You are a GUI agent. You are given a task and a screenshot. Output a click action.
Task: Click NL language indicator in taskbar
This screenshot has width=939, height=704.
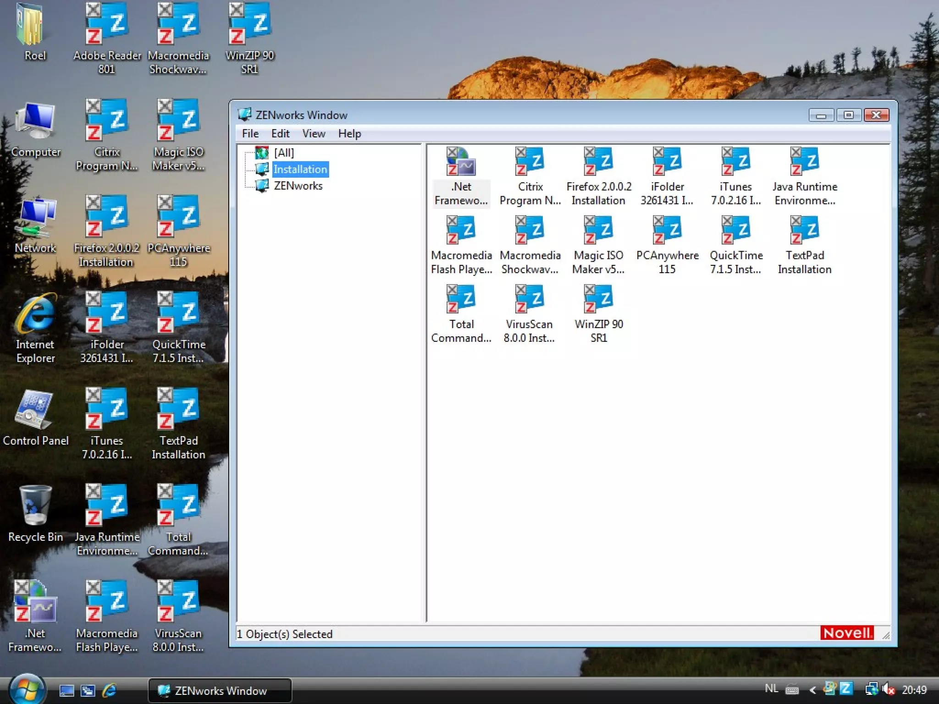(x=772, y=688)
